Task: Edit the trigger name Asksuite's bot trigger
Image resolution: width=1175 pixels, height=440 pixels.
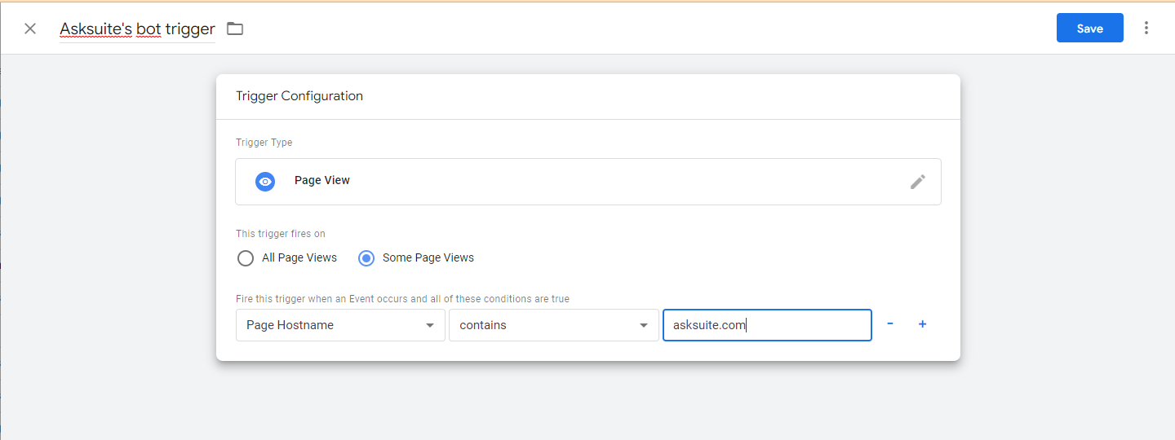Action: pos(137,29)
